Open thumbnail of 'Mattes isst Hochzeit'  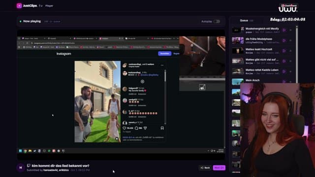[x=238, y=51]
